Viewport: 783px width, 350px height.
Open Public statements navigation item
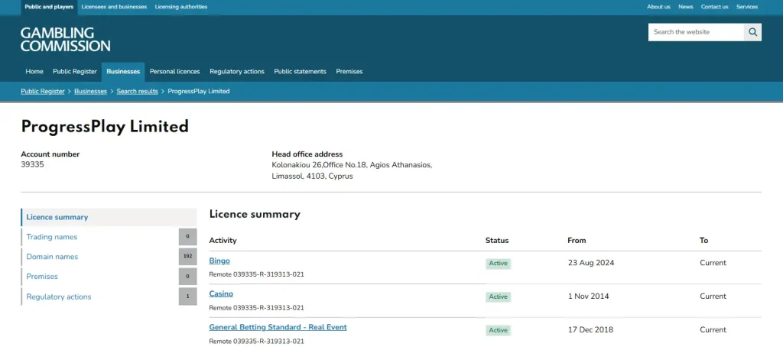(300, 71)
